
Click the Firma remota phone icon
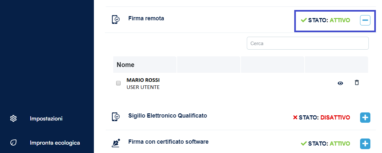point(116,19)
